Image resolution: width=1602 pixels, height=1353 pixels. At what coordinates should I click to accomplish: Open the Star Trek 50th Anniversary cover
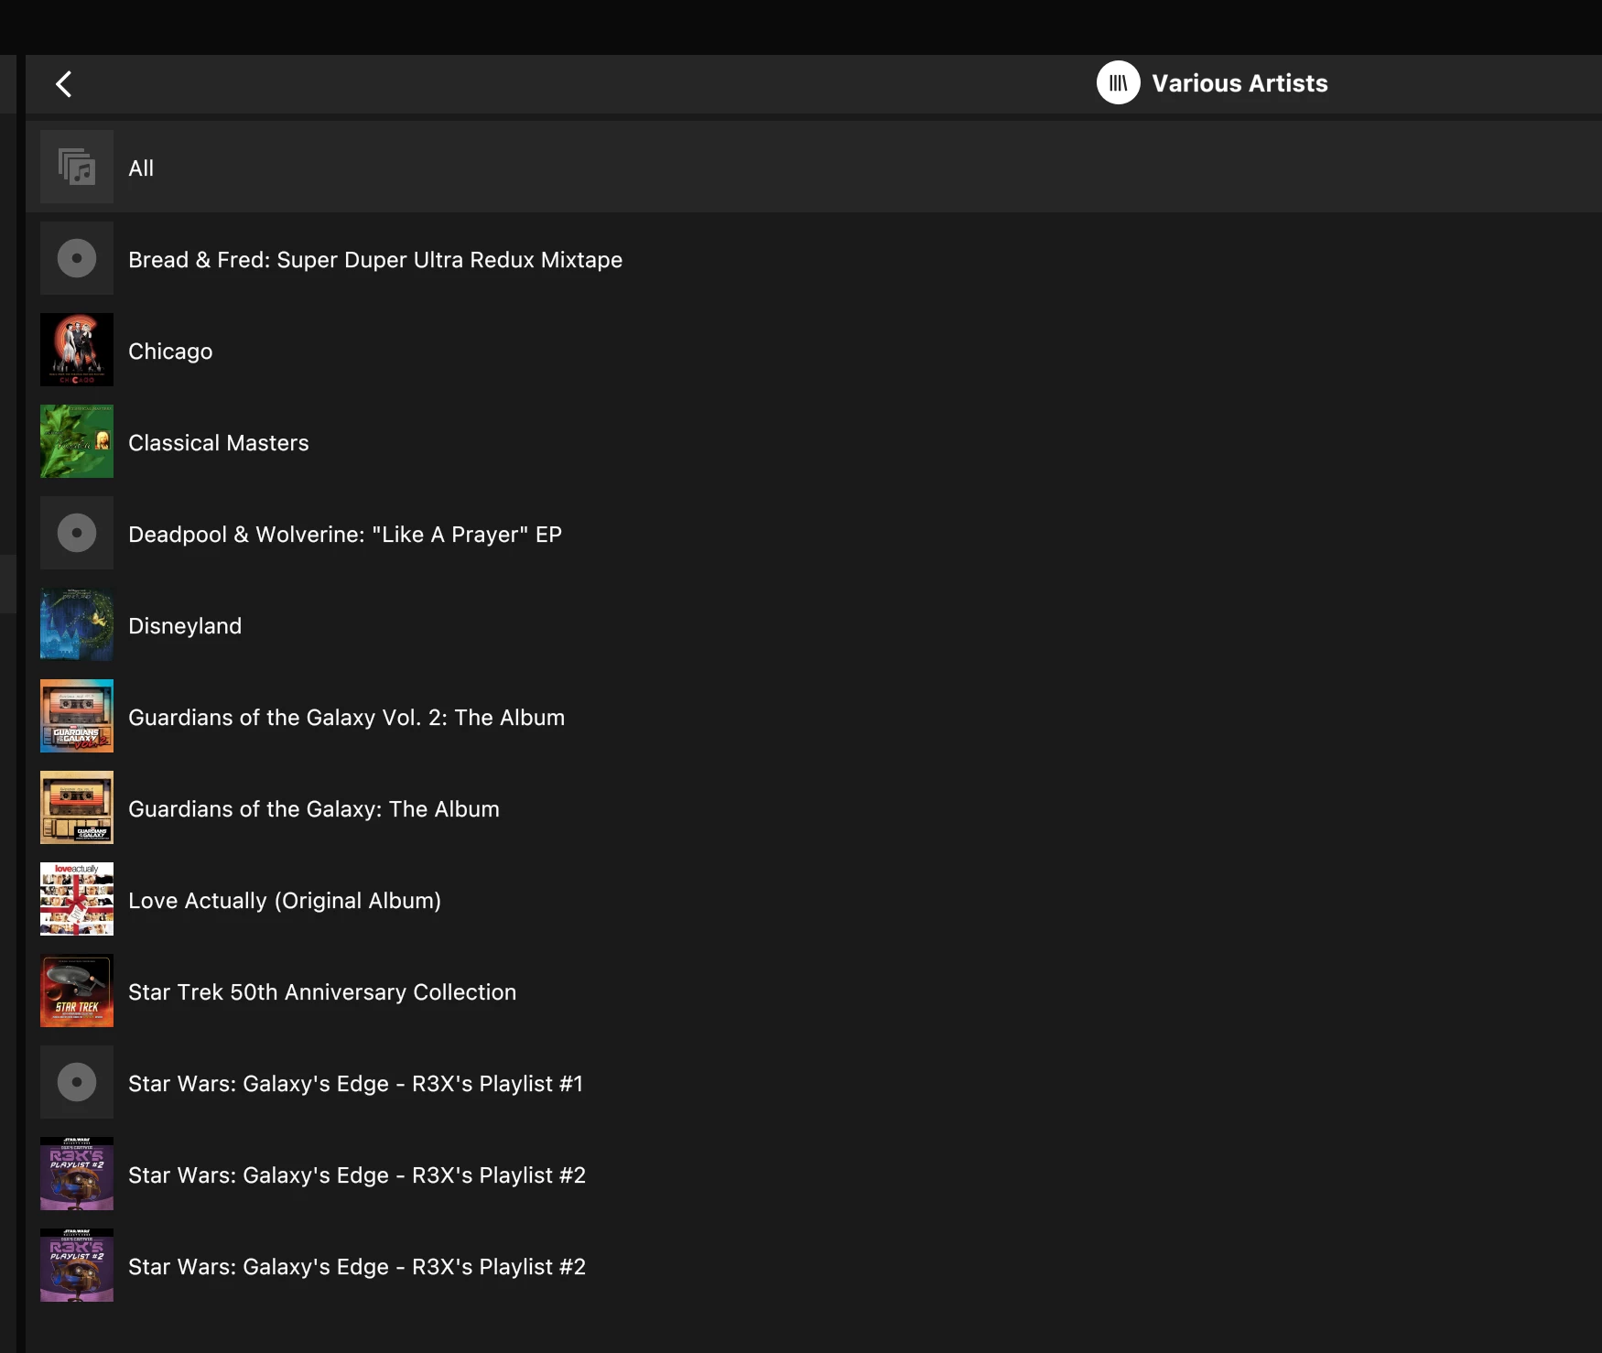click(x=77, y=991)
